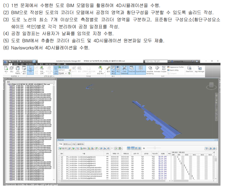Toggle checkbox for 0+000.00m - 0+400.00mDaylightBench0 task
Viewport: 227px width, 187px height.
62,157
